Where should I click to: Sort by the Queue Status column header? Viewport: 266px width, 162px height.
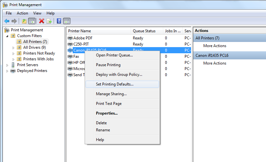[x=144, y=31]
